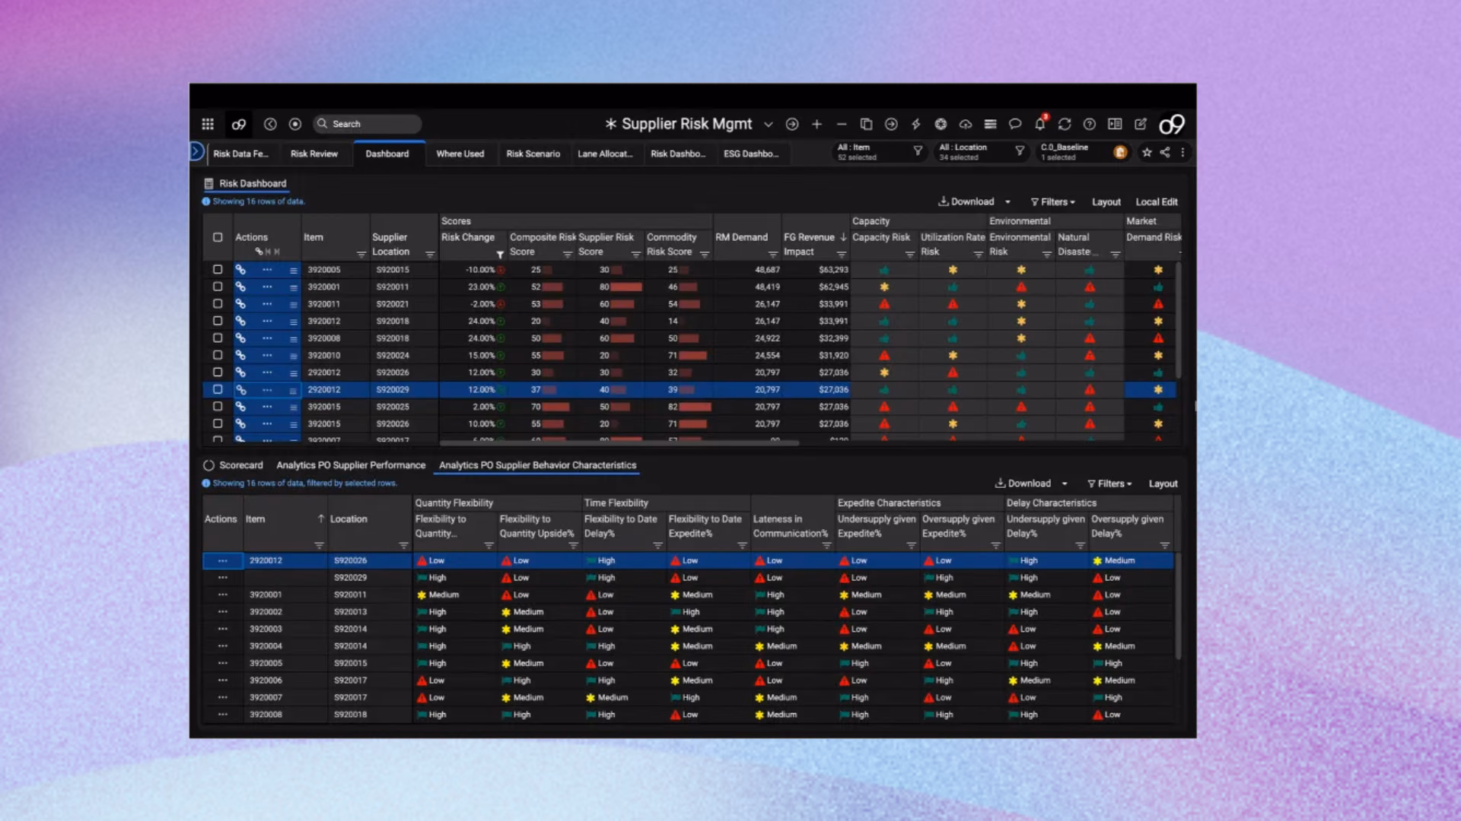Click the link icon in row 3920001
Viewport: 1461px width, 821px height.
[240, 287]
